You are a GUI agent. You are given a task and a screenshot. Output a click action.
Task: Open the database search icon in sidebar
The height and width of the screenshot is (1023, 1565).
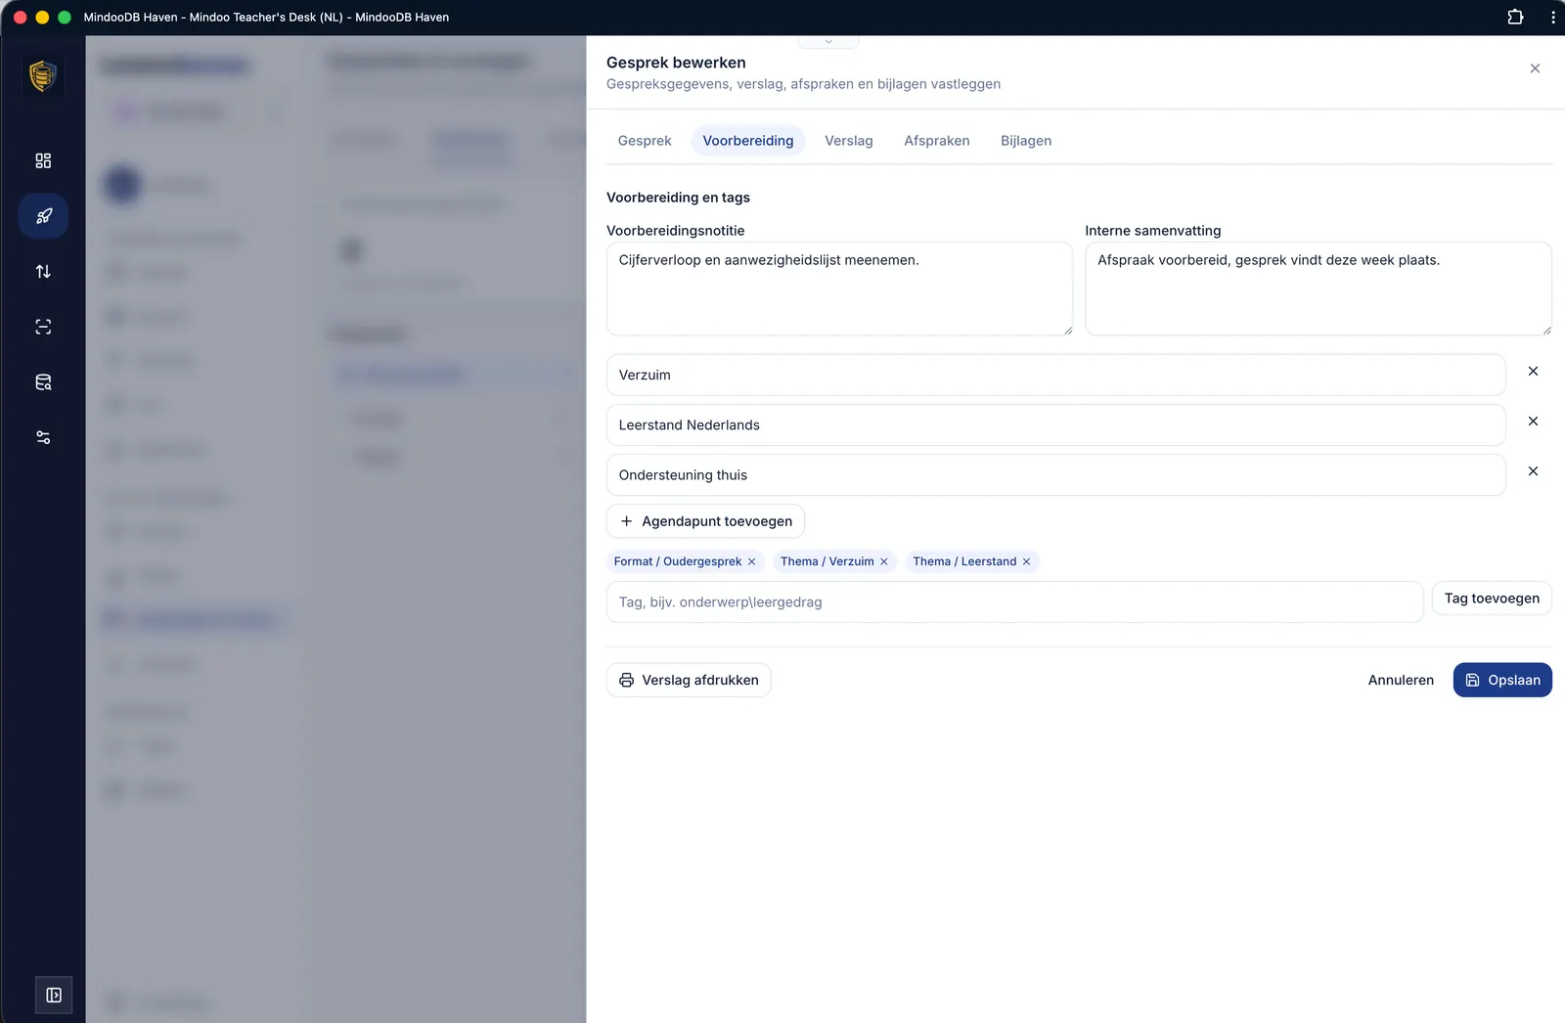pos(43,382)
